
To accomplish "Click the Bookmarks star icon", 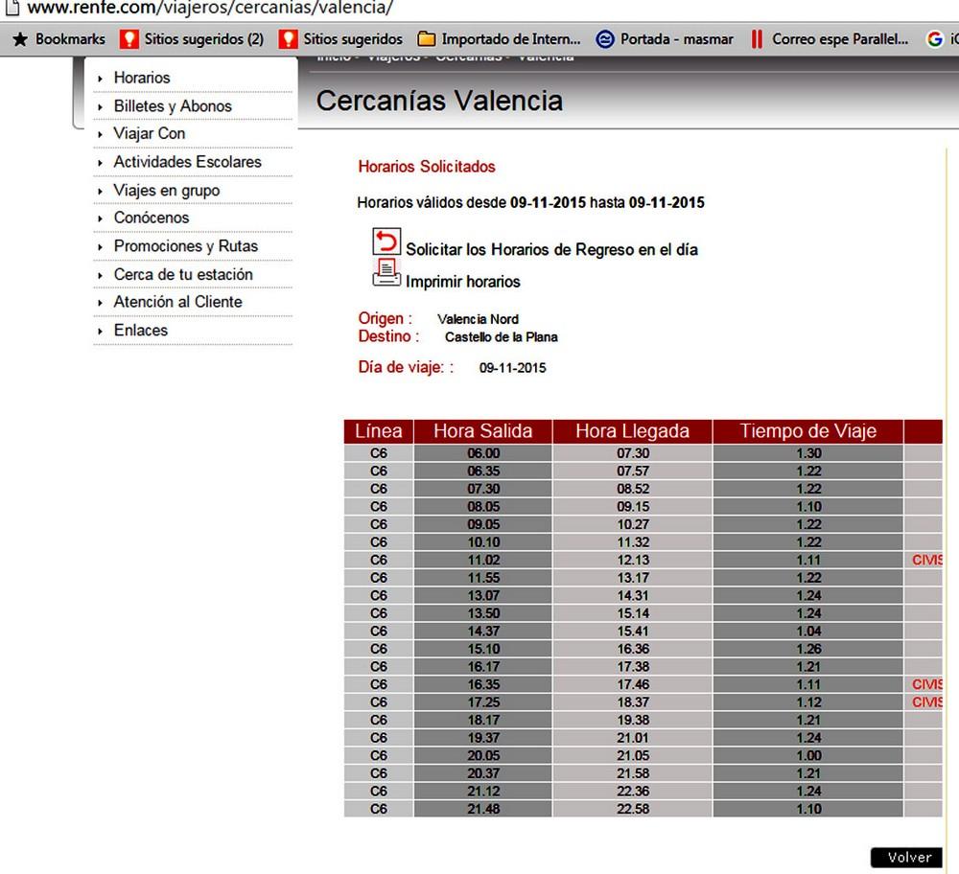I will (x=19, y=39).
